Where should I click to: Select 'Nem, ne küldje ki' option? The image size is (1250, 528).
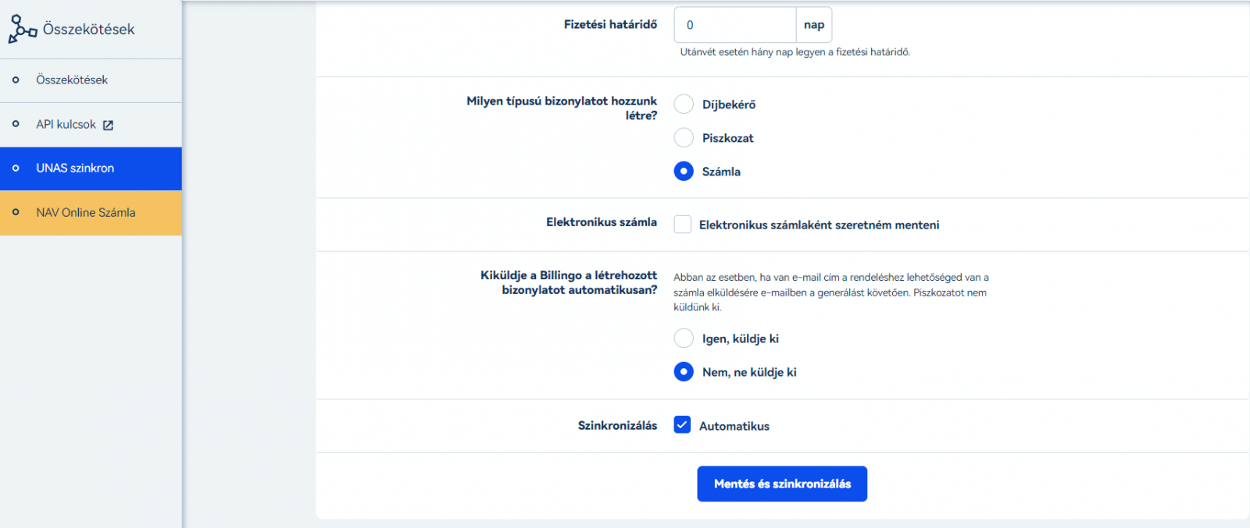pos(684,372)
